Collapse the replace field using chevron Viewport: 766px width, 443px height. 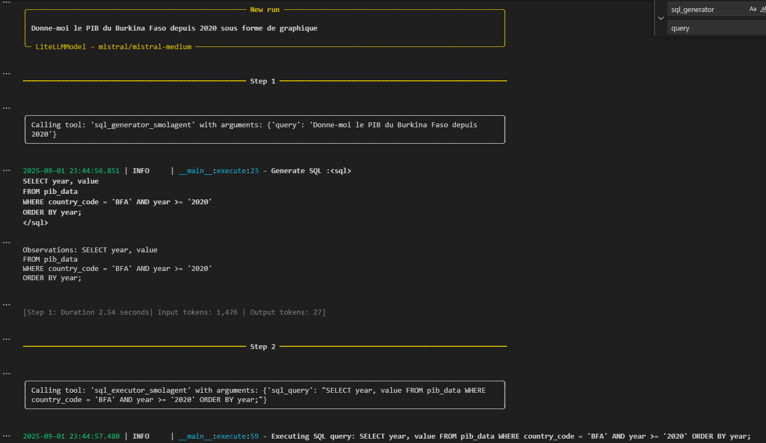661,18
